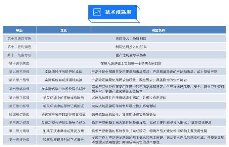Click the trend chart icon in the header

click(x=97, y=12)
